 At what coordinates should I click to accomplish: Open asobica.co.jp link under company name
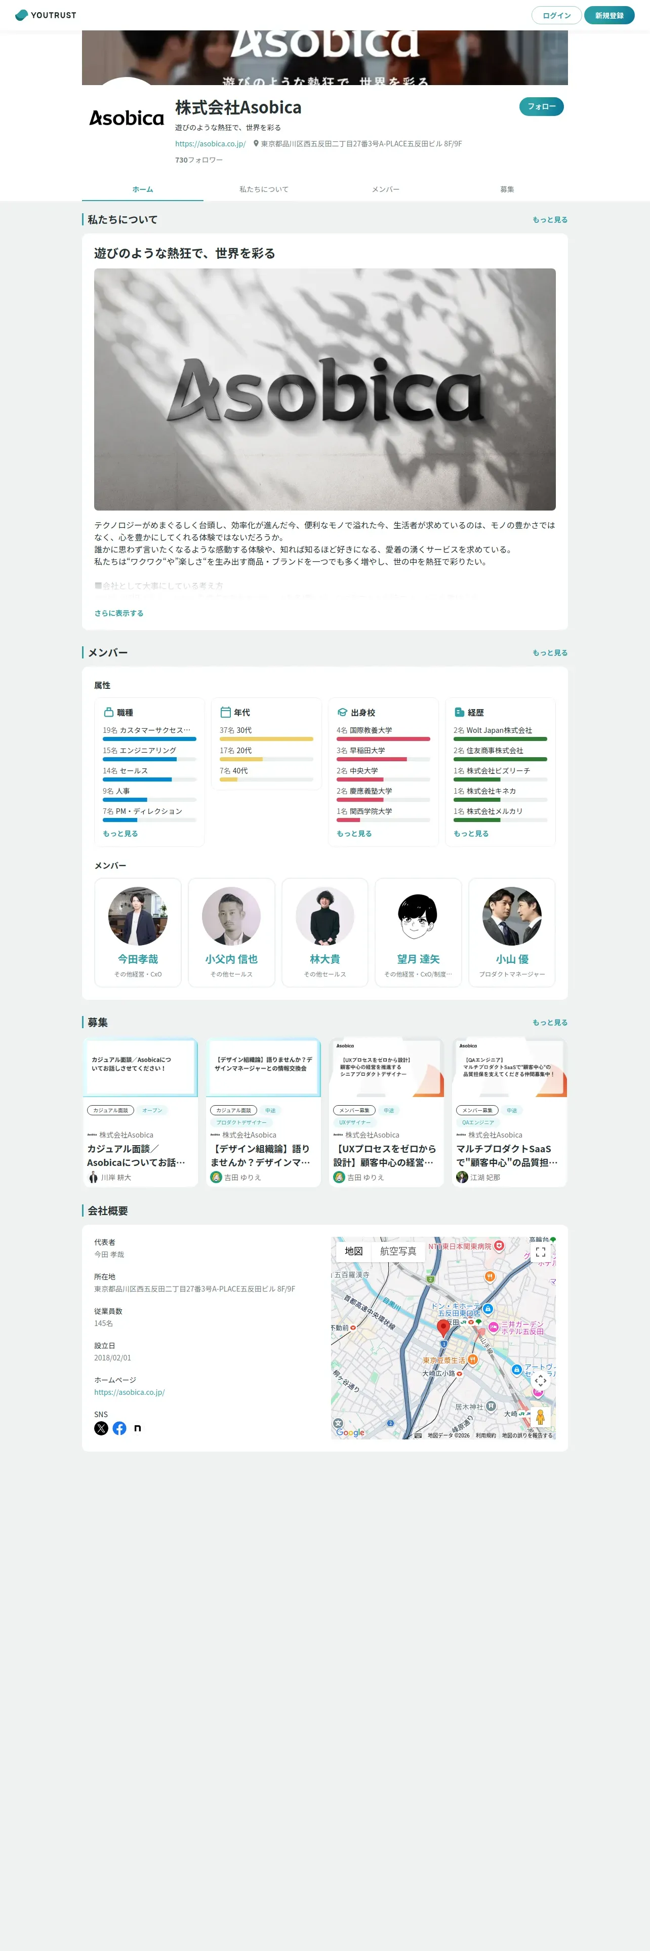click(x=211, y=144)
